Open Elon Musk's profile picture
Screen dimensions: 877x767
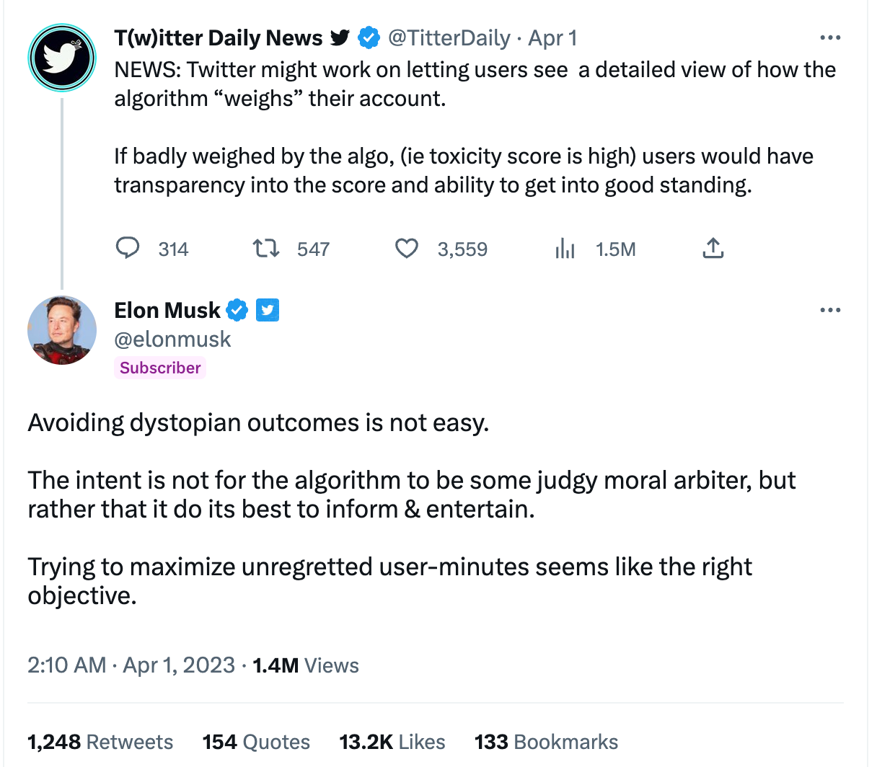click(x=61, y=330)
